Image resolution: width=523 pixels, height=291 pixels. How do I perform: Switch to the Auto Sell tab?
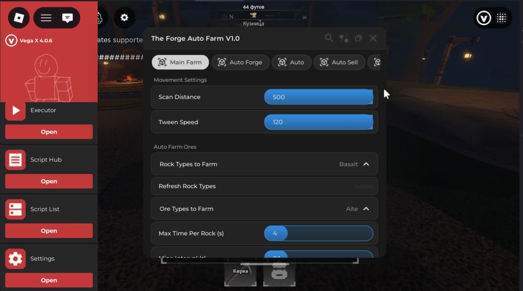click(339, 62)
